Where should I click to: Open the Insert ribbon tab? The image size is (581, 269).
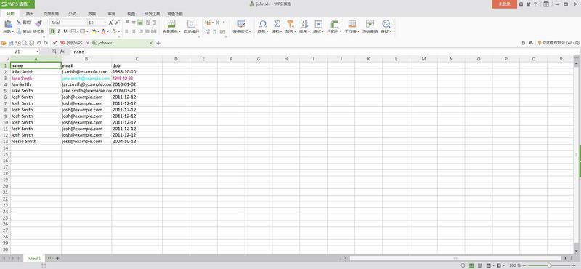[30, 14]
